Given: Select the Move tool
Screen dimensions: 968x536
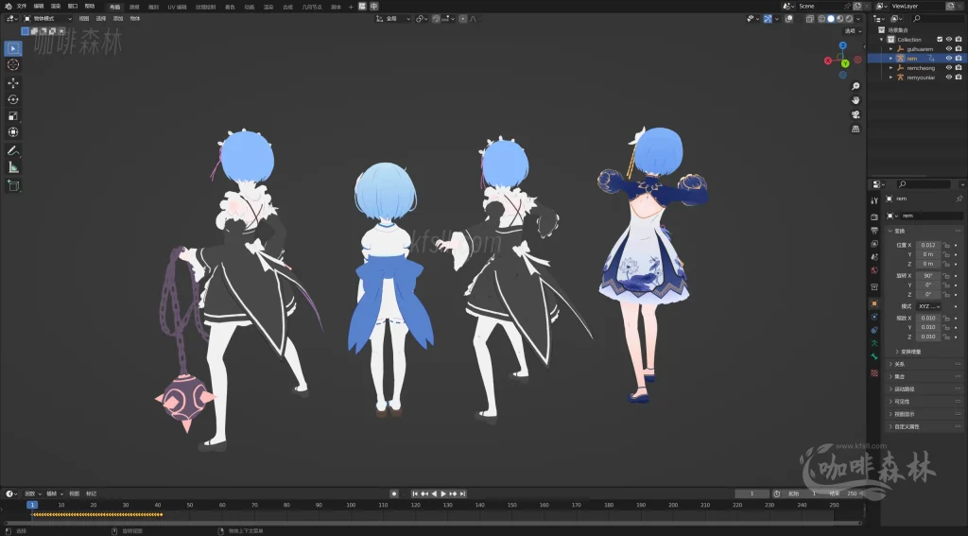Looking at the screenshot, I should click(x=13, y=83).
